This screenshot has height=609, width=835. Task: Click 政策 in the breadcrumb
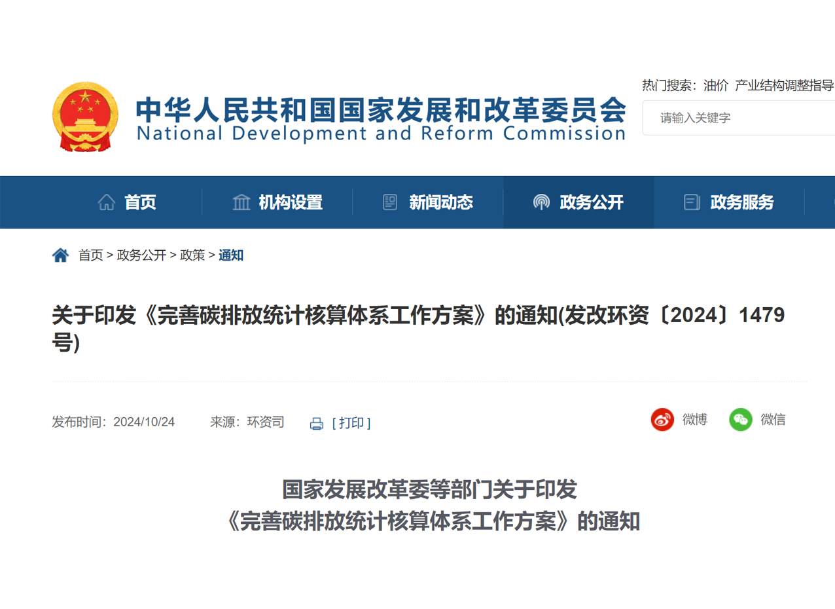point(192,255)
